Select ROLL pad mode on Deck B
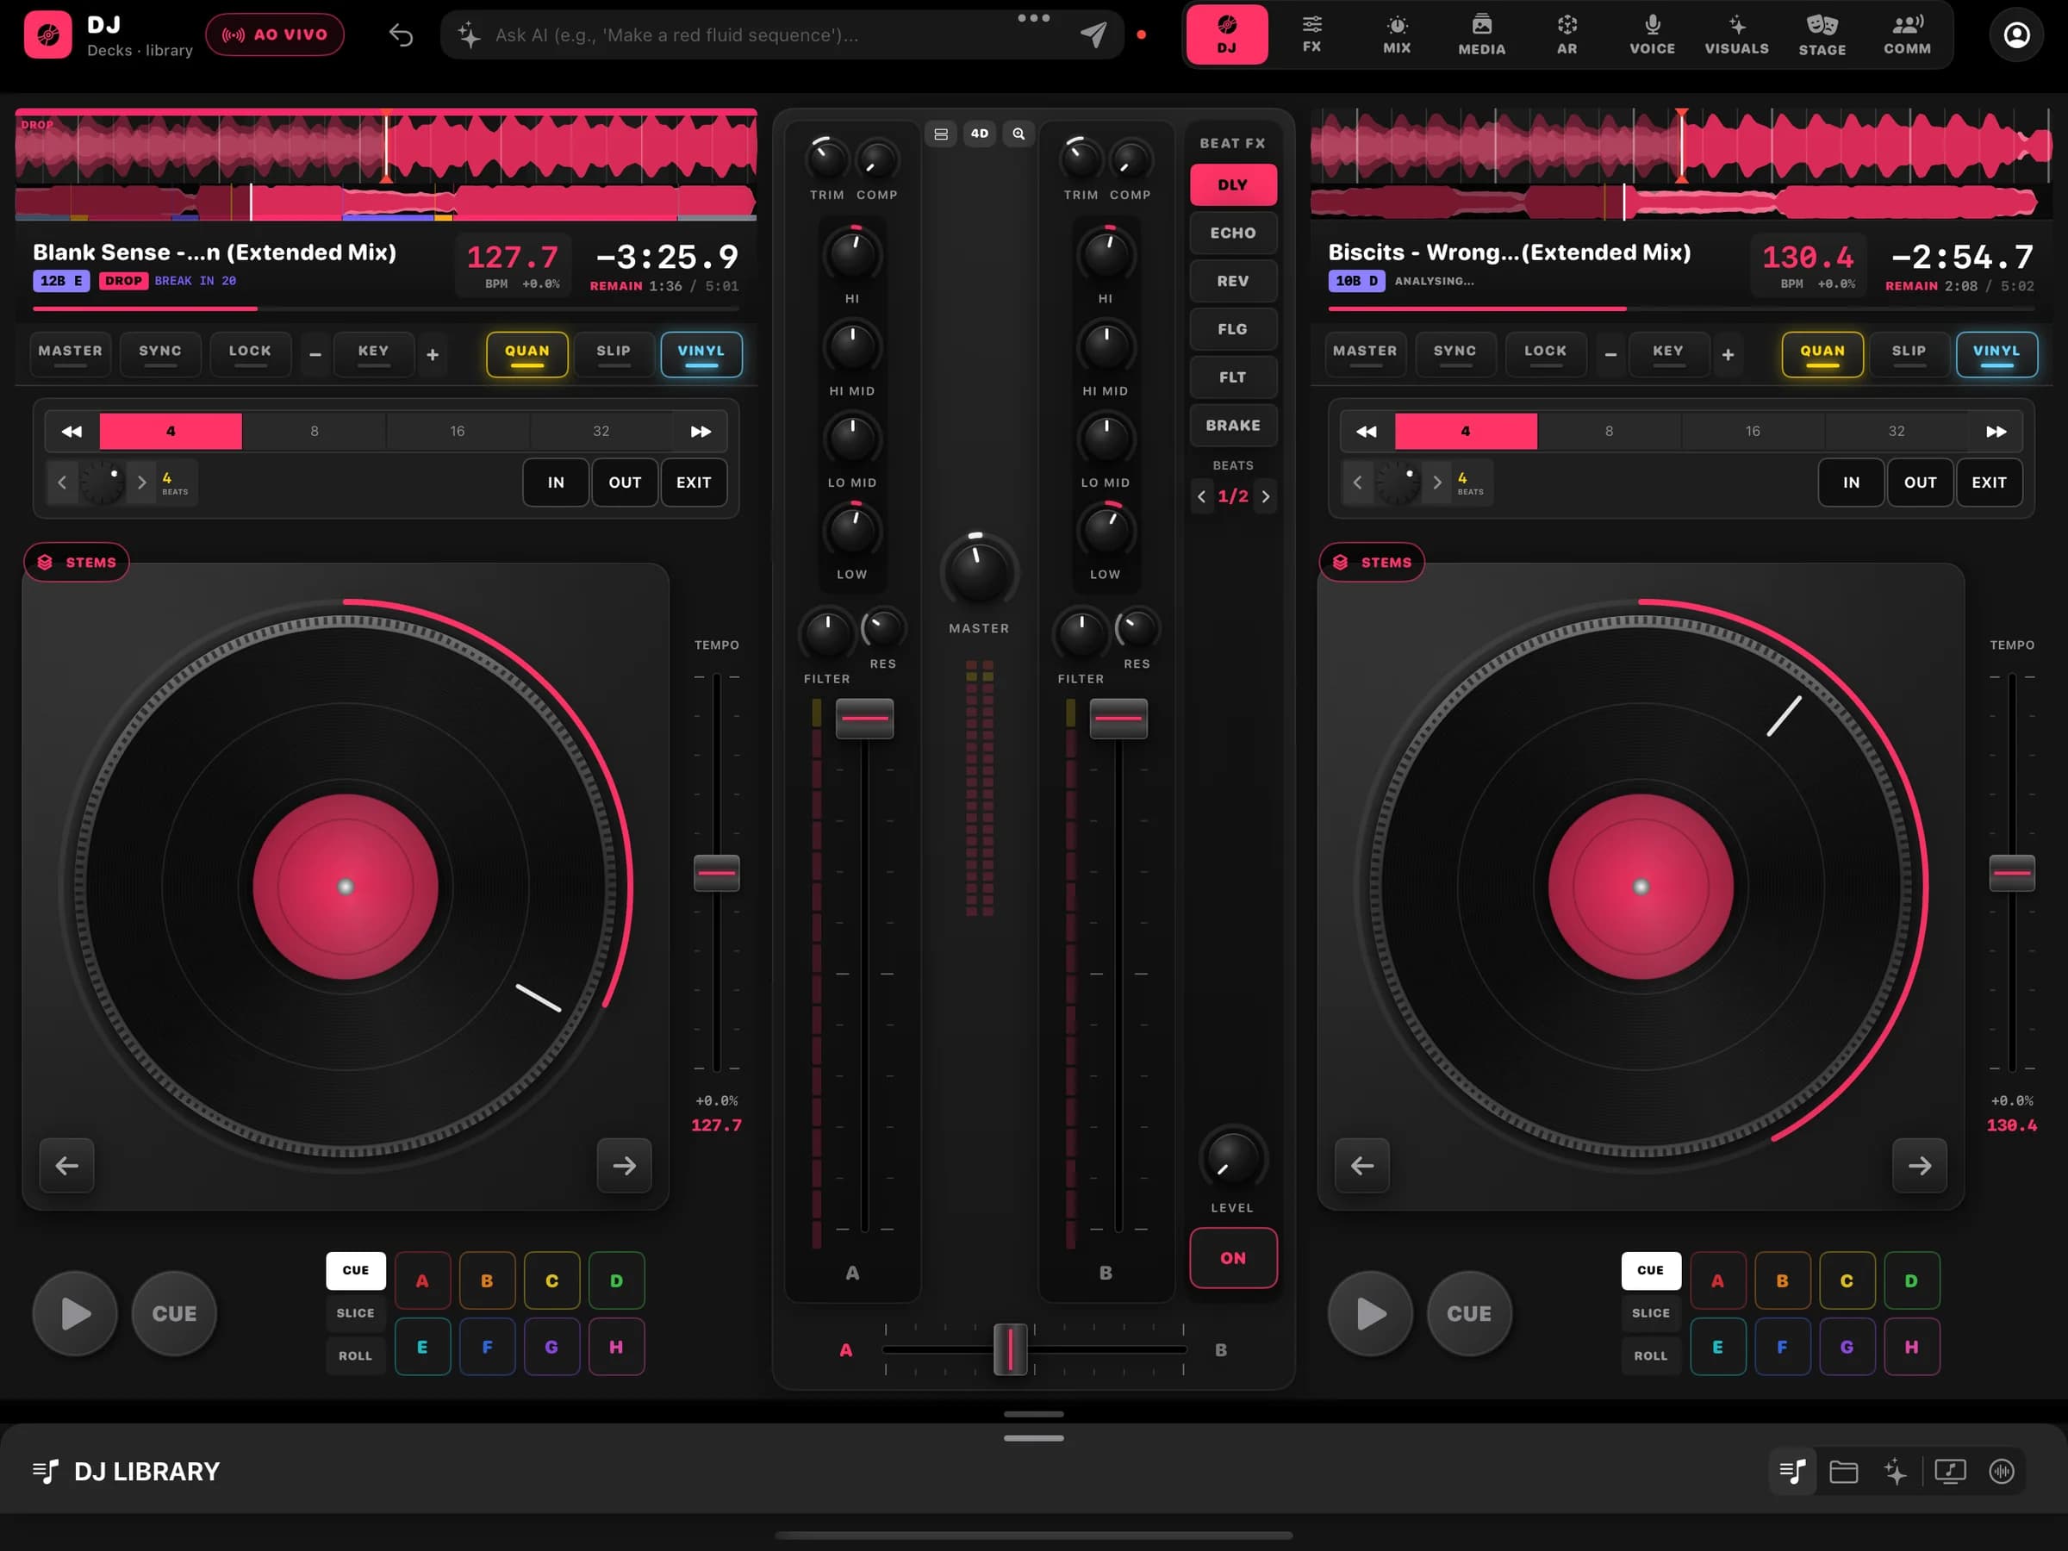 1650,1355
